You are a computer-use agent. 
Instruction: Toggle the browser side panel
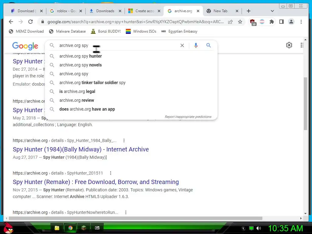(x=281, y=22)
